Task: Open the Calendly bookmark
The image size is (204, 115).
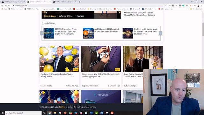Action: [105, 9]
